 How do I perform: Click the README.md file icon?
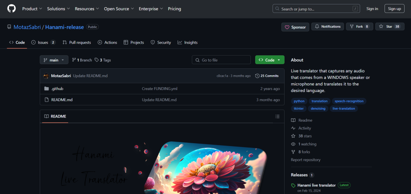click(47, 100)
